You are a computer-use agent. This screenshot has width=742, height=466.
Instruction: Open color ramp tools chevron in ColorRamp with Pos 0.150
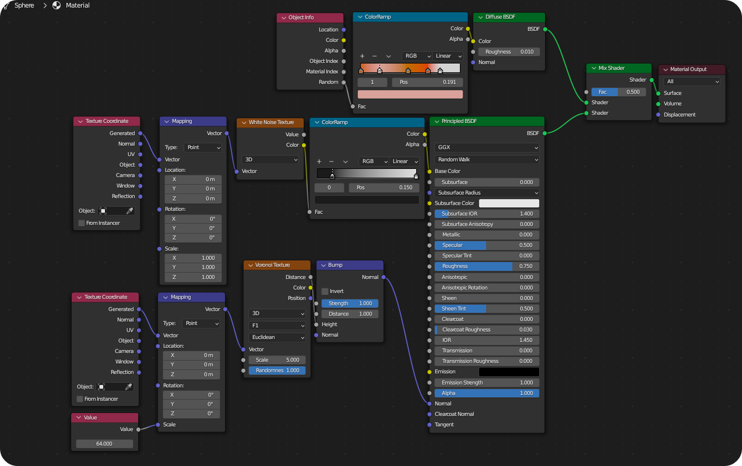[x=345, y=161]
